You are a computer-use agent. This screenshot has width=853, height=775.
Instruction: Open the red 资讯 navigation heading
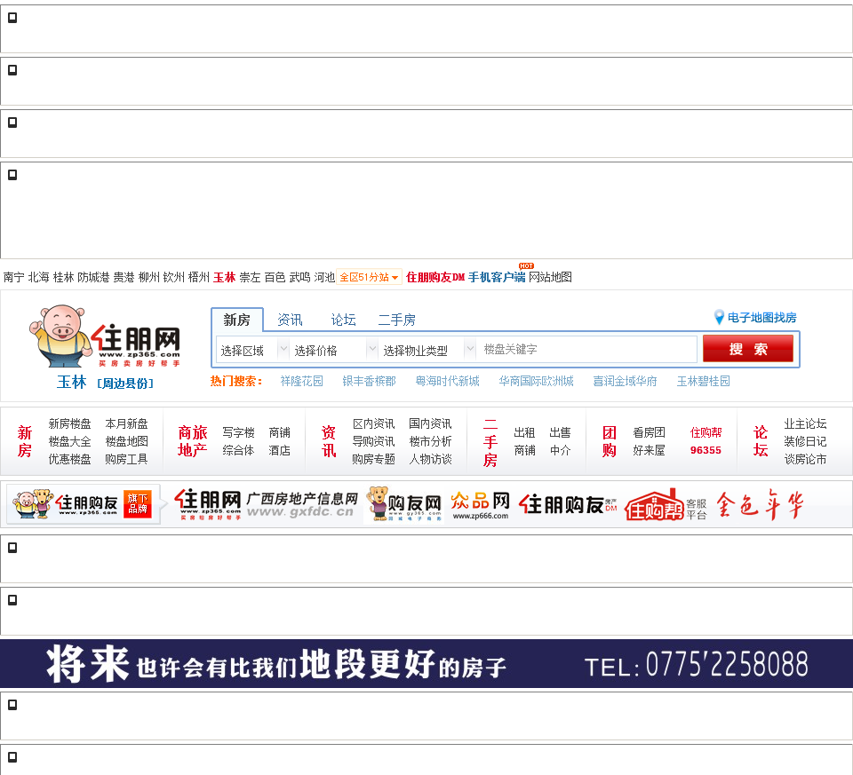tap(329, 441)
